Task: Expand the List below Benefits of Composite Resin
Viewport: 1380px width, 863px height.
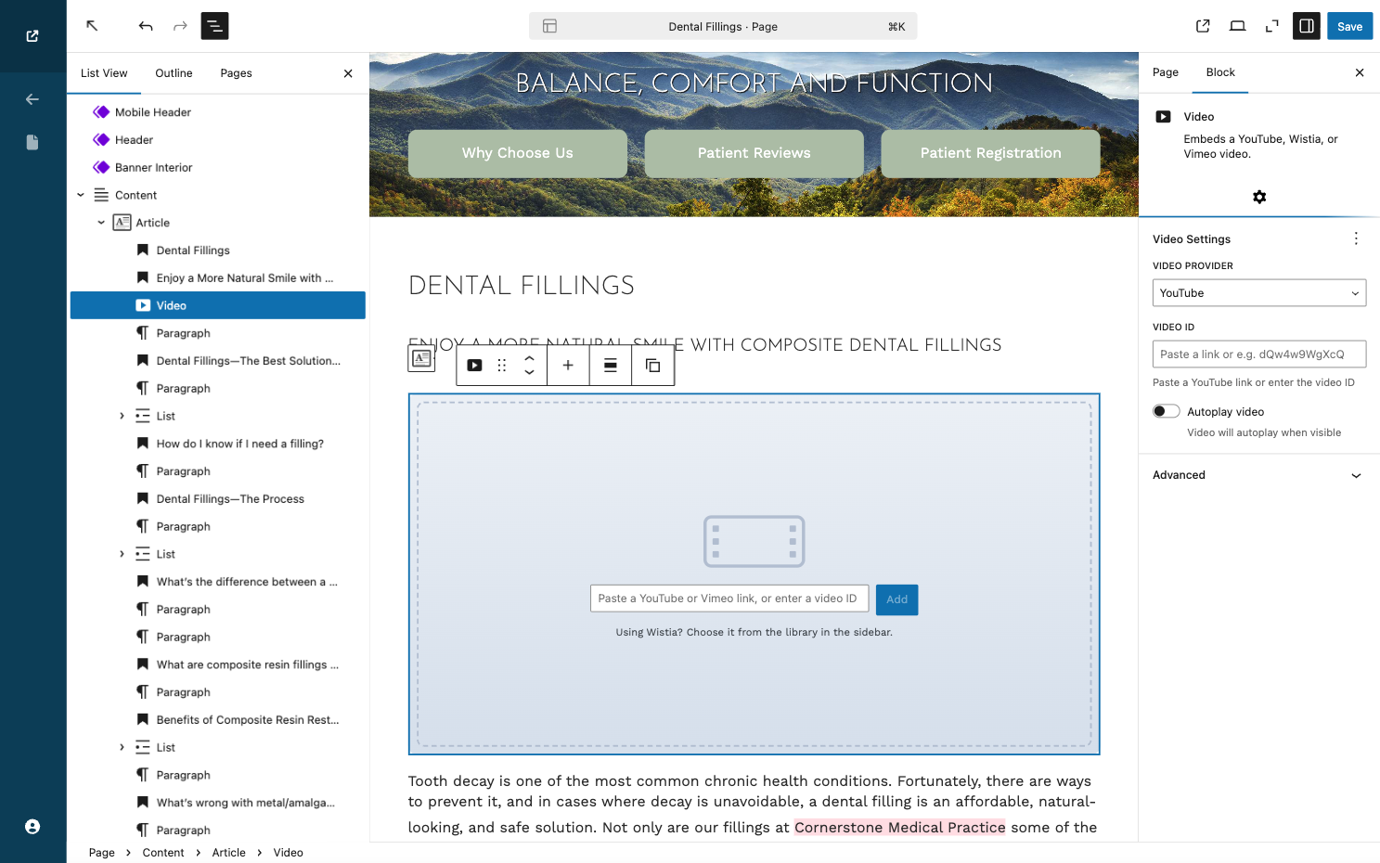Action: [x=122, y=747]
